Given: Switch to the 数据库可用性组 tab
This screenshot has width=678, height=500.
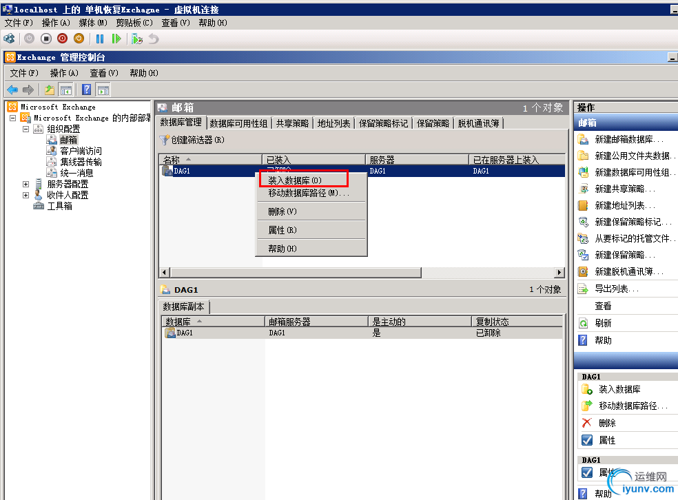Looking at the screenshot, I should 238,123.
